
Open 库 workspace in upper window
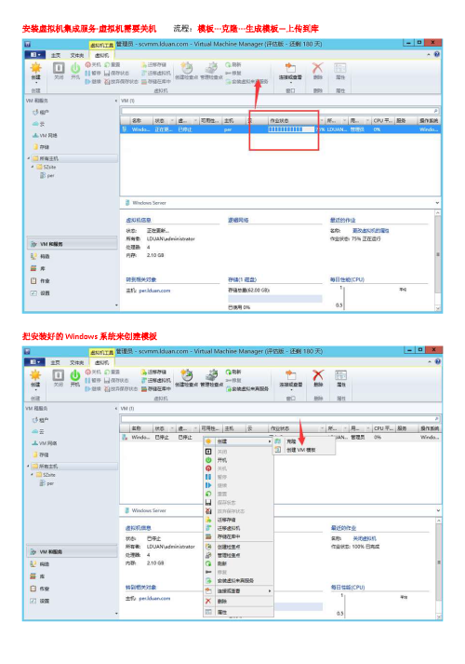pos(38,268)
